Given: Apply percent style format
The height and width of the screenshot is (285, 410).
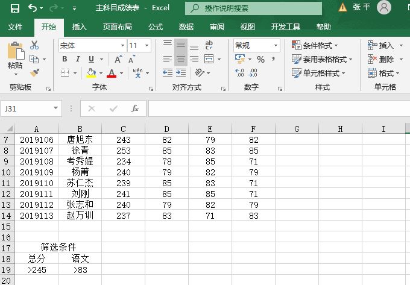Looking at the screenshot, I should 261,59.
